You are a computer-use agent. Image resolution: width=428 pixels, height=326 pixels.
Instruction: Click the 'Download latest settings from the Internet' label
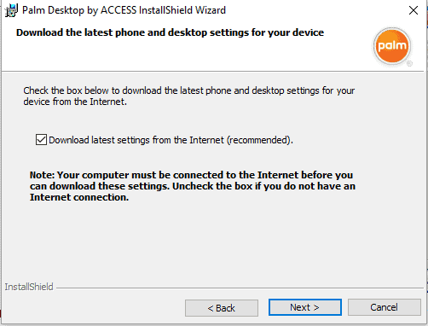pos(171,140)
